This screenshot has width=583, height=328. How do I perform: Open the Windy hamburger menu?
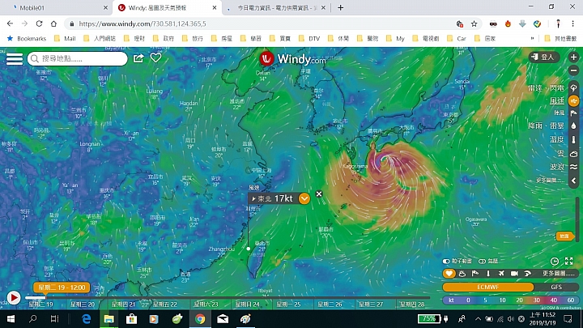point(15,59)
